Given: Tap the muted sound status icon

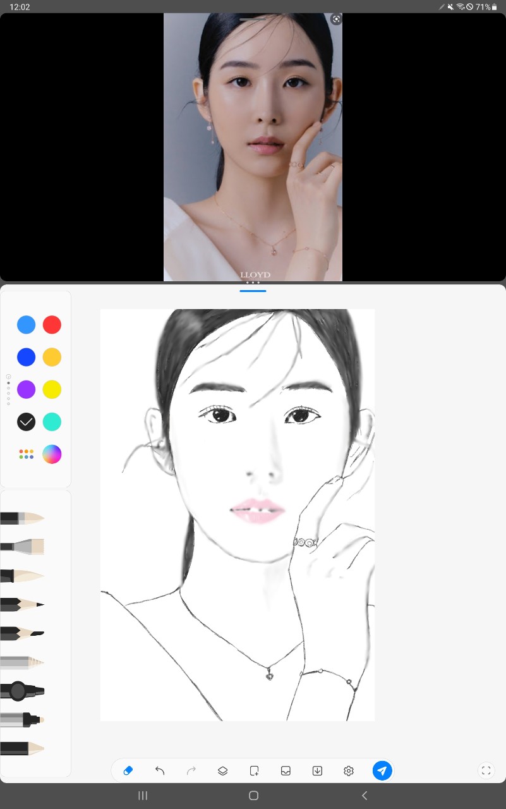Looking at the screenshot, I should [450, 7].
